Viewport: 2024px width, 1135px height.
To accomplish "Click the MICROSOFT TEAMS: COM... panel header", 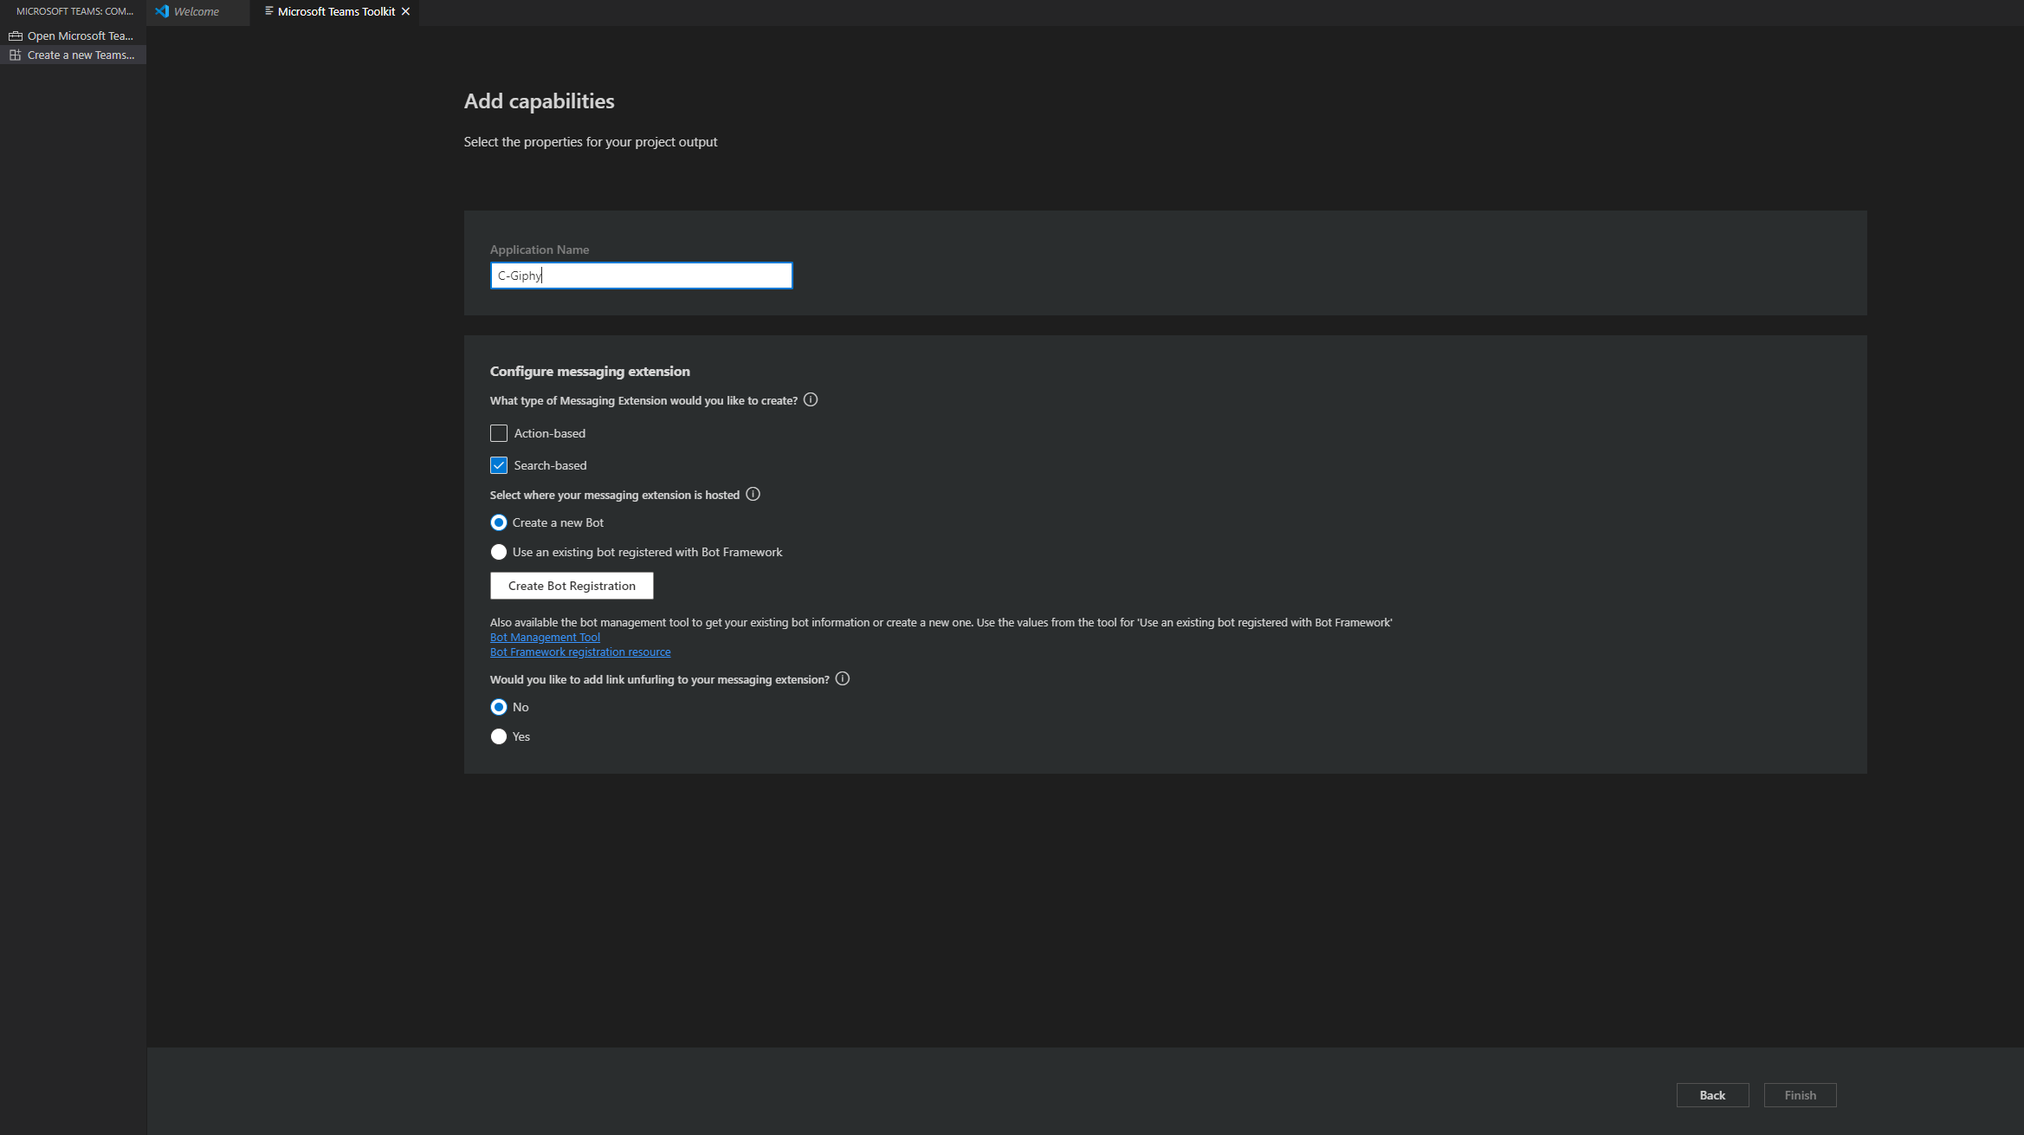I will click(x=74, y=11).
